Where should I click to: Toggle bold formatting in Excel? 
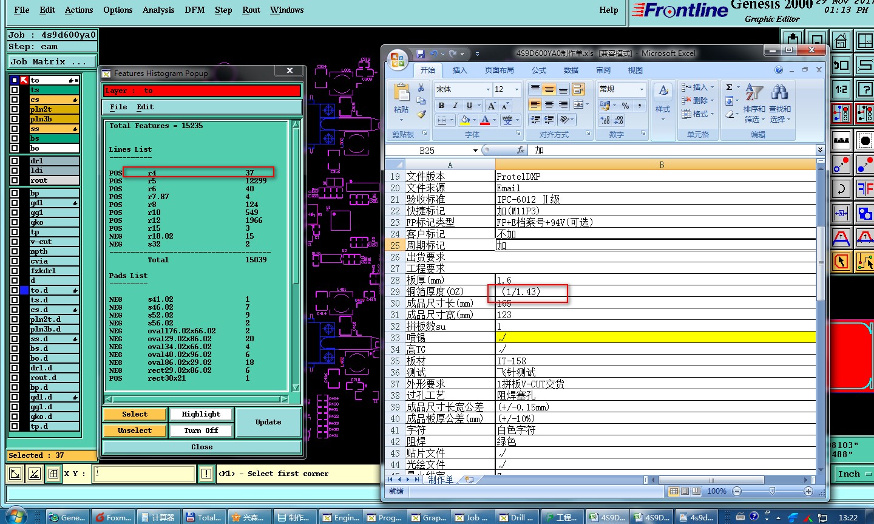click(441, 106)
